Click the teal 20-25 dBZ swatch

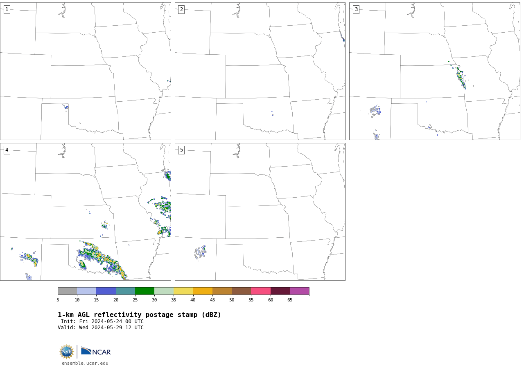pos(125,291)
